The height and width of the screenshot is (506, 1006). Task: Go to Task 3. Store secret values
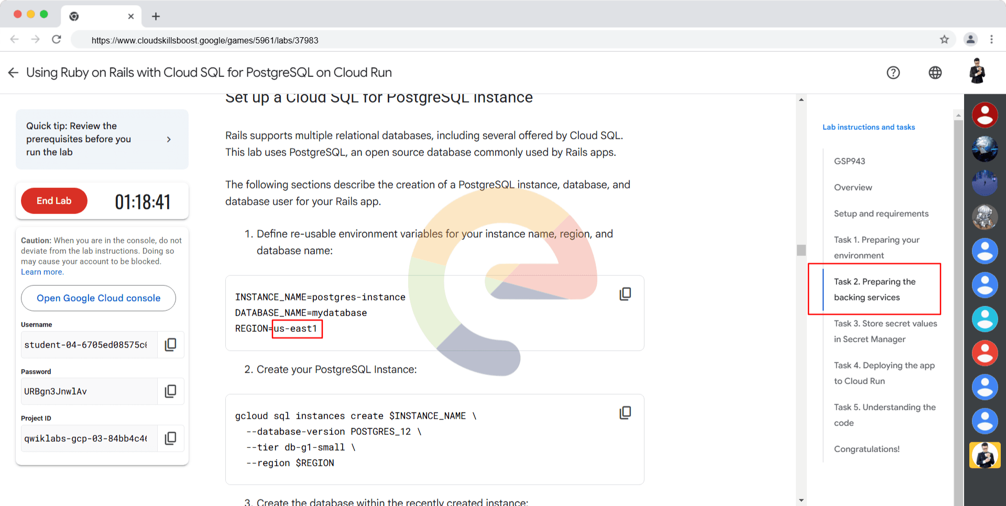pos(885,331)
